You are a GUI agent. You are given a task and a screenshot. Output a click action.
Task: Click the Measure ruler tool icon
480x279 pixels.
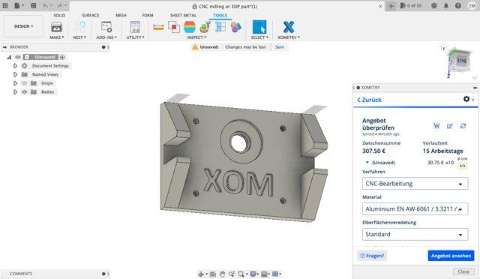pyautogui.click(x=158, y=28)
